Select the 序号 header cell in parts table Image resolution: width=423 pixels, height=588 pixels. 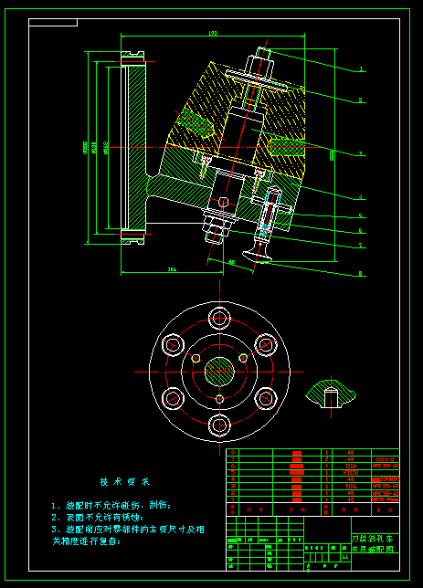pyautogui.click(x=232, y=509)
